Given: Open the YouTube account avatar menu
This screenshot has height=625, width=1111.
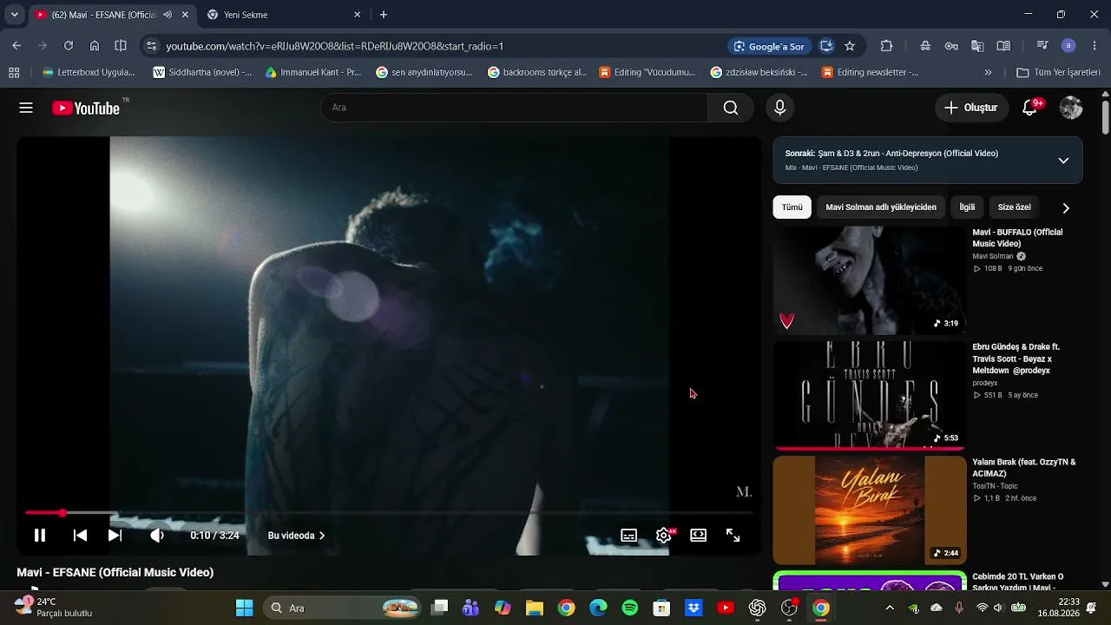Looking at the screenshot, I should 1071,108.
